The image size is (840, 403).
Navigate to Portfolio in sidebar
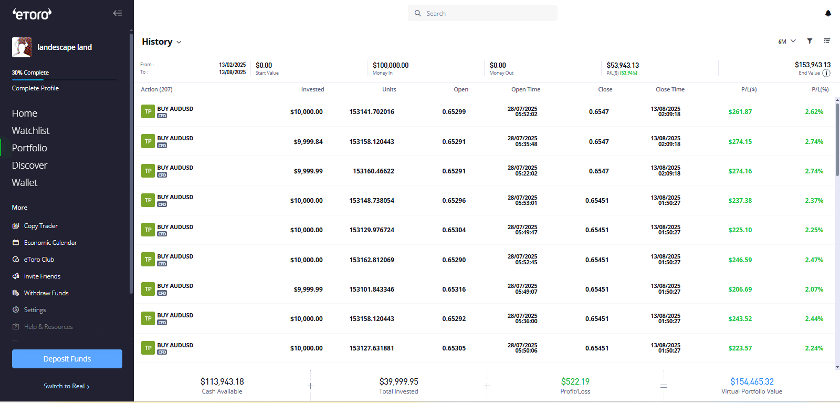tap(29, 148)
